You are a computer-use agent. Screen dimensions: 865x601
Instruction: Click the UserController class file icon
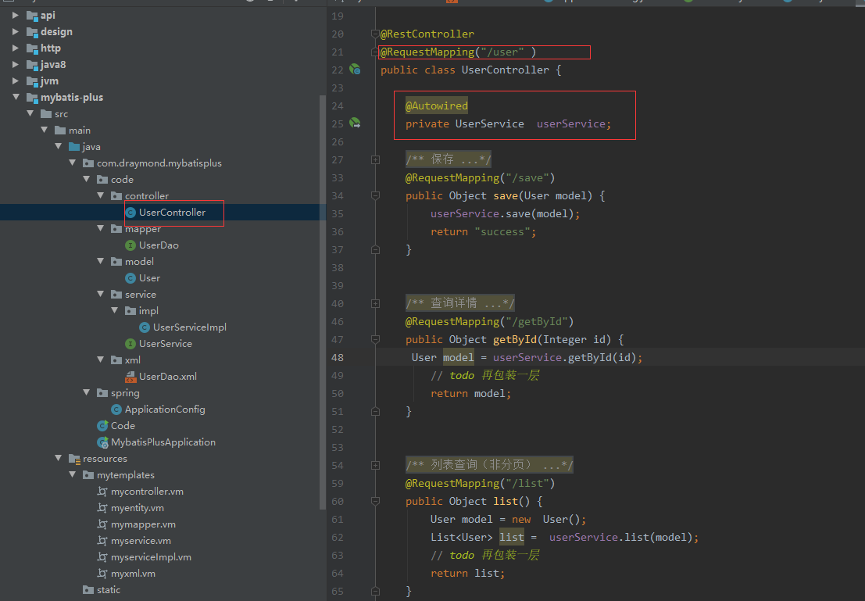(130, 213)
